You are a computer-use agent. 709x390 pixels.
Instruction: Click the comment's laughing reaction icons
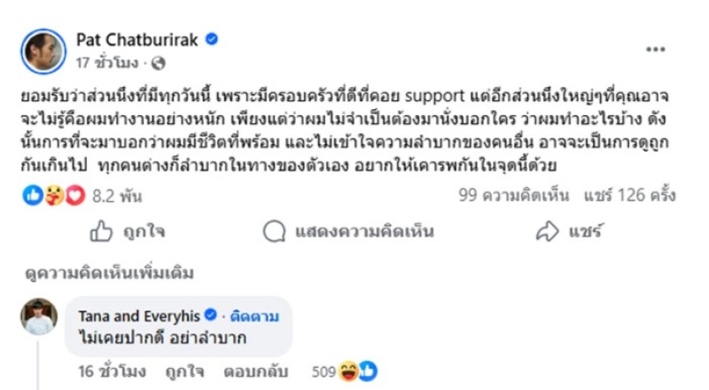coord(358,372)
